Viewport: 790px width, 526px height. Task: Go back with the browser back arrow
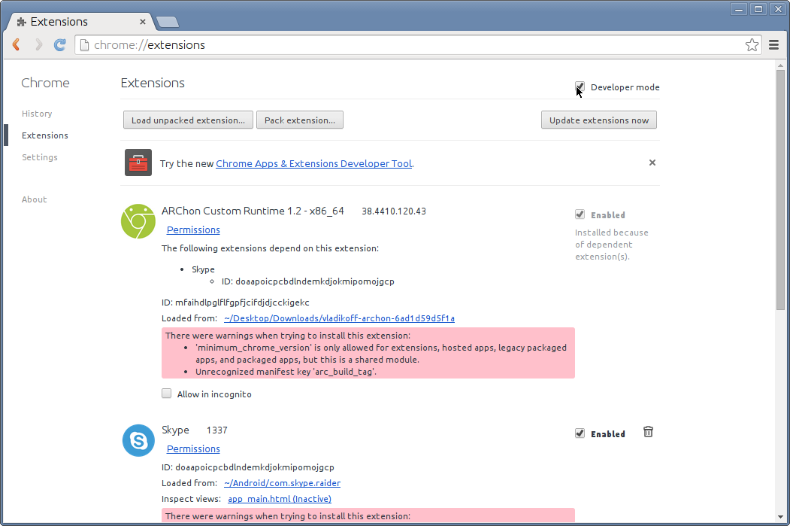16,45
